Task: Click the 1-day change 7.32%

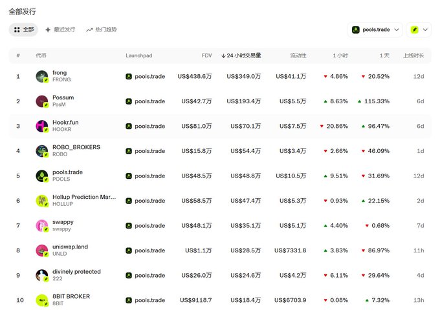Action: (380, 300)
